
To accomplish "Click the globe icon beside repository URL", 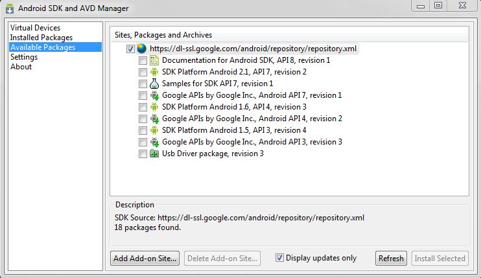I will point(141,49).
